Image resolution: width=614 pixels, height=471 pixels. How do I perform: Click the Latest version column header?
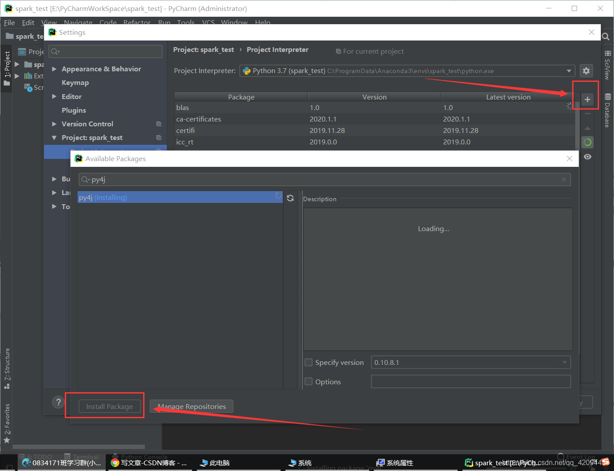coord(508,97)
